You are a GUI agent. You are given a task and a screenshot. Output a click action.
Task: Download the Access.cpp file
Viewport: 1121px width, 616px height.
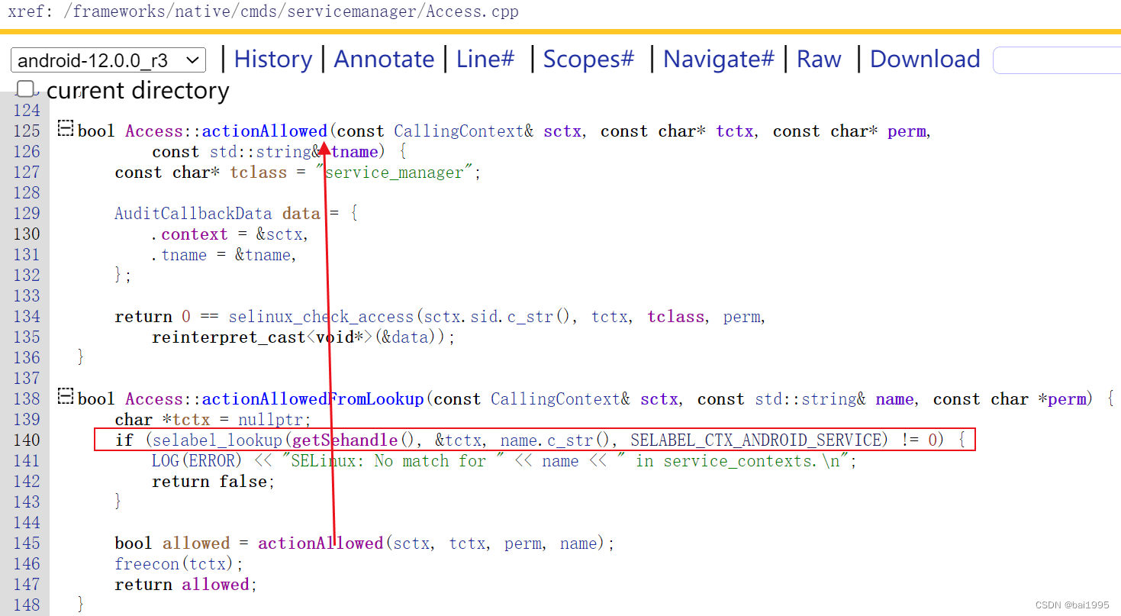click(x=925, y=59)
